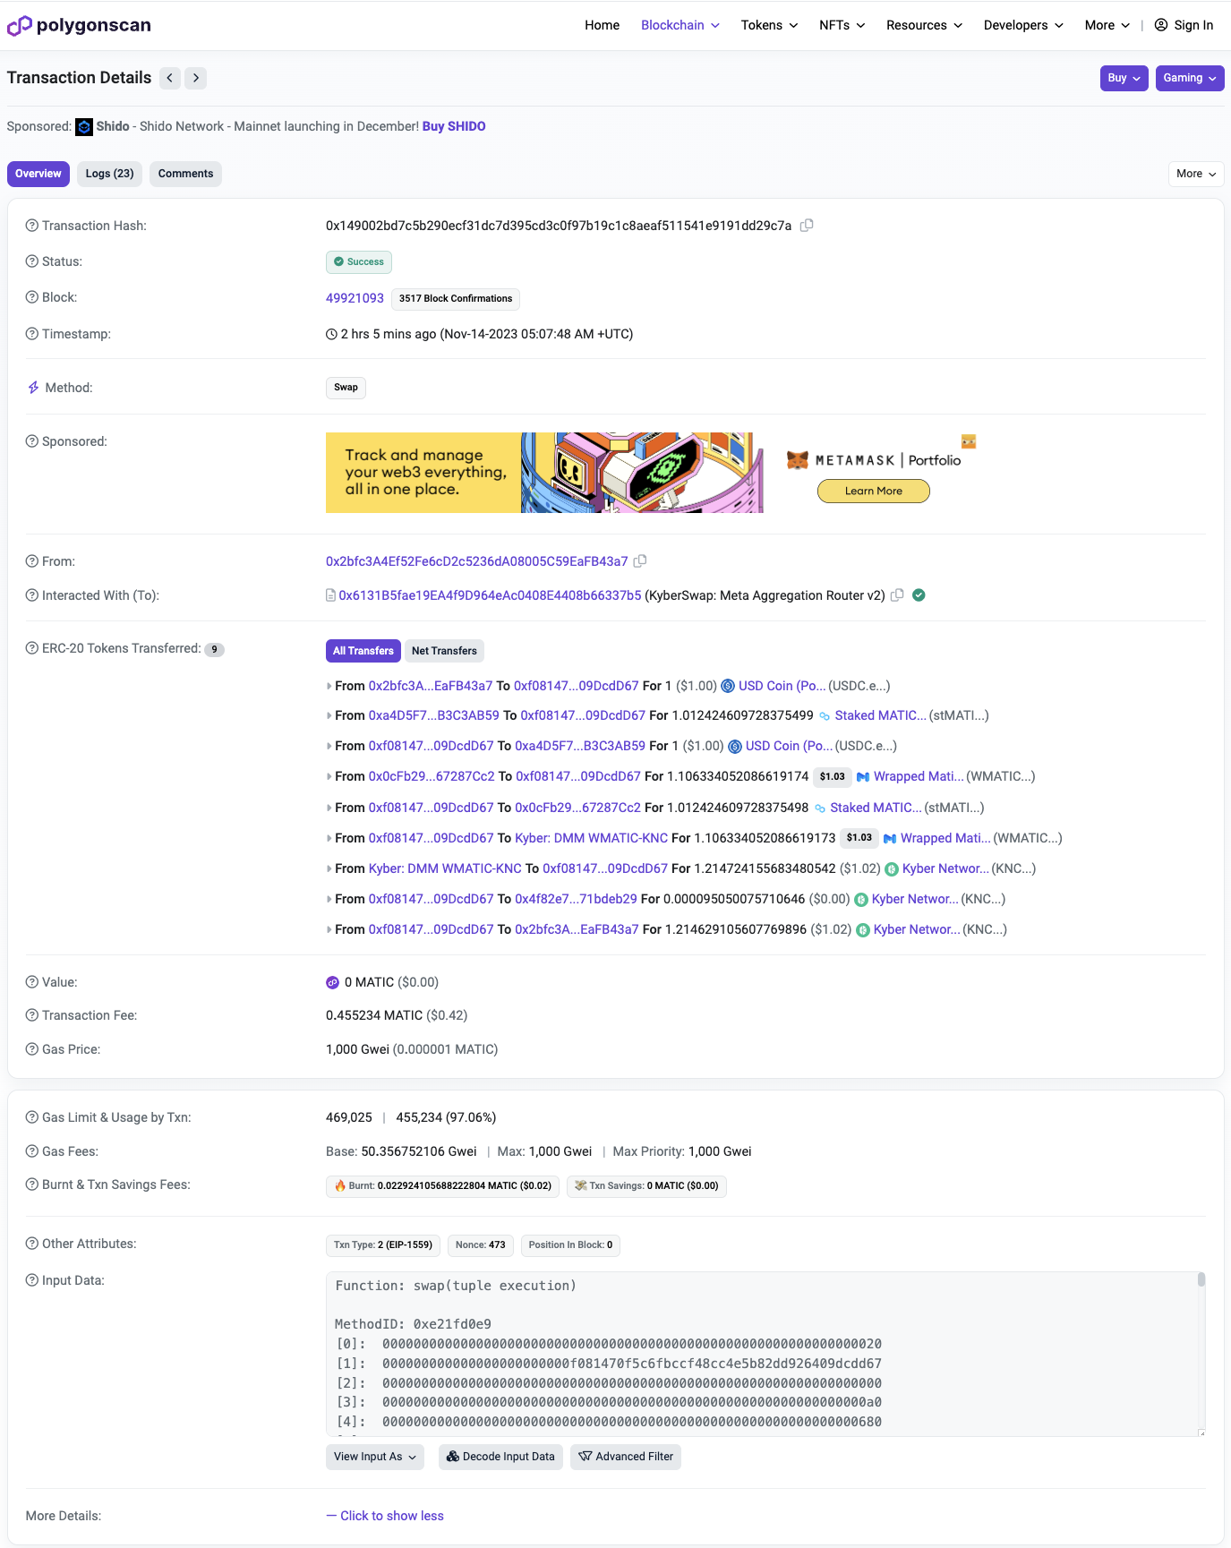Open the Buy dropdown
Viewport: 1231px width, 1548px height.
tap(1124, 78)
